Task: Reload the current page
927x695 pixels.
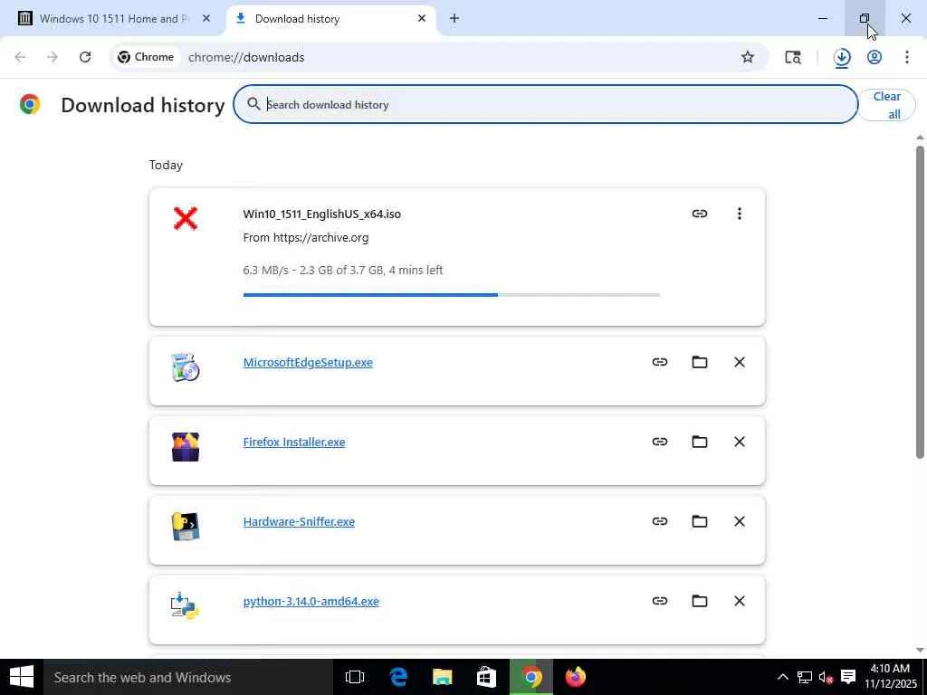Action: coord(85,57)
